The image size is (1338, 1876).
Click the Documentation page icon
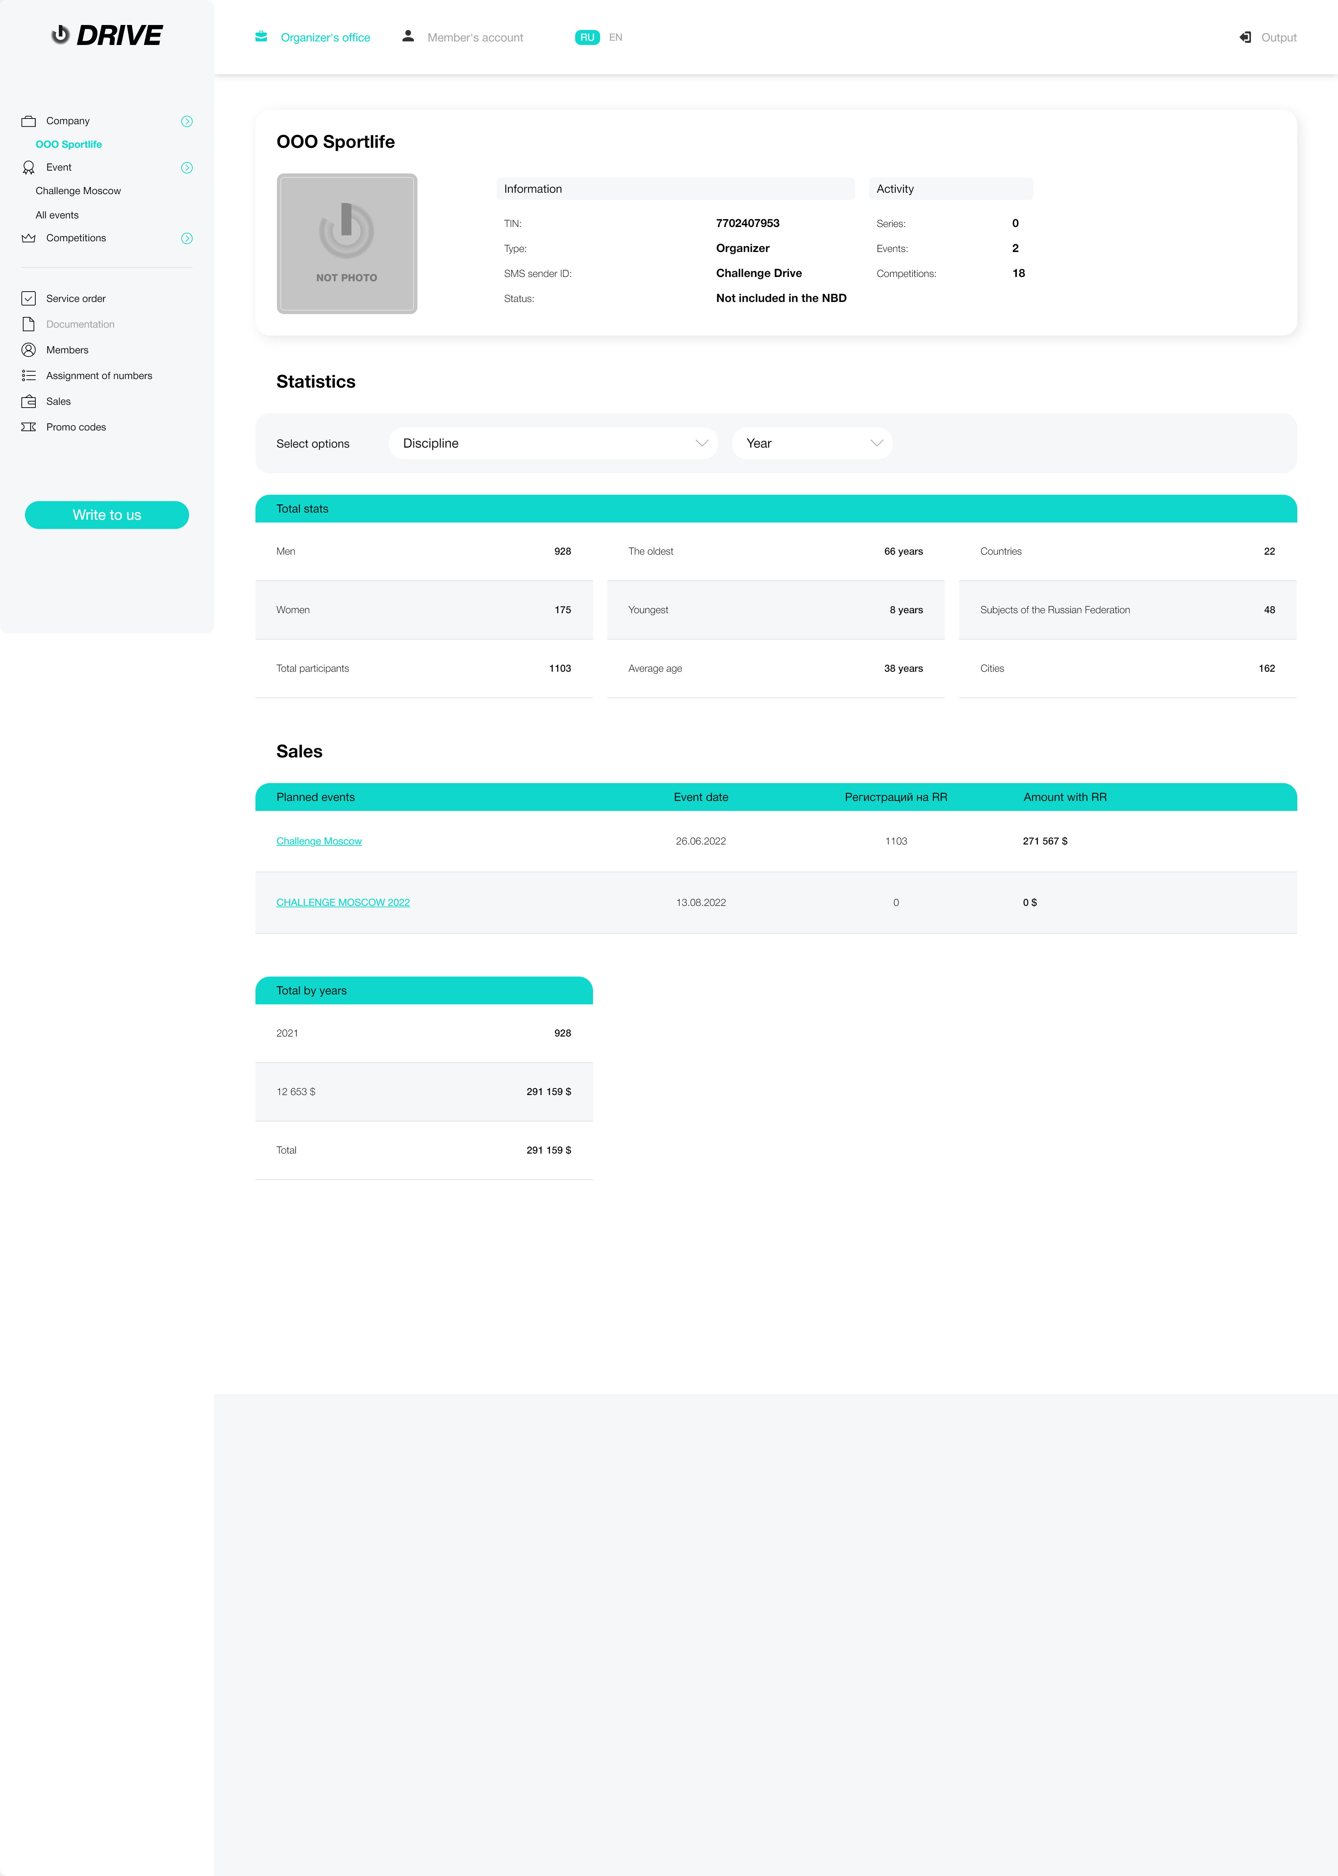pos(29,324)
